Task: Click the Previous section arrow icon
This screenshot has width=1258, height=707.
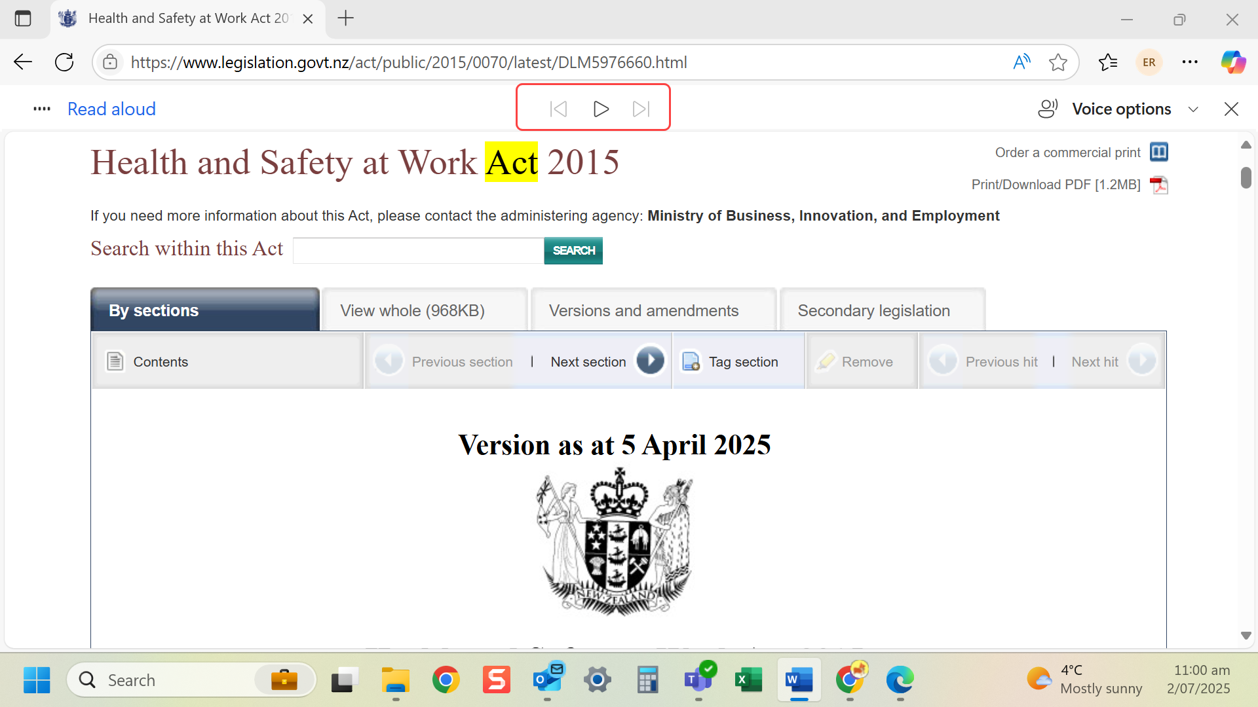Action: point(389,361)
